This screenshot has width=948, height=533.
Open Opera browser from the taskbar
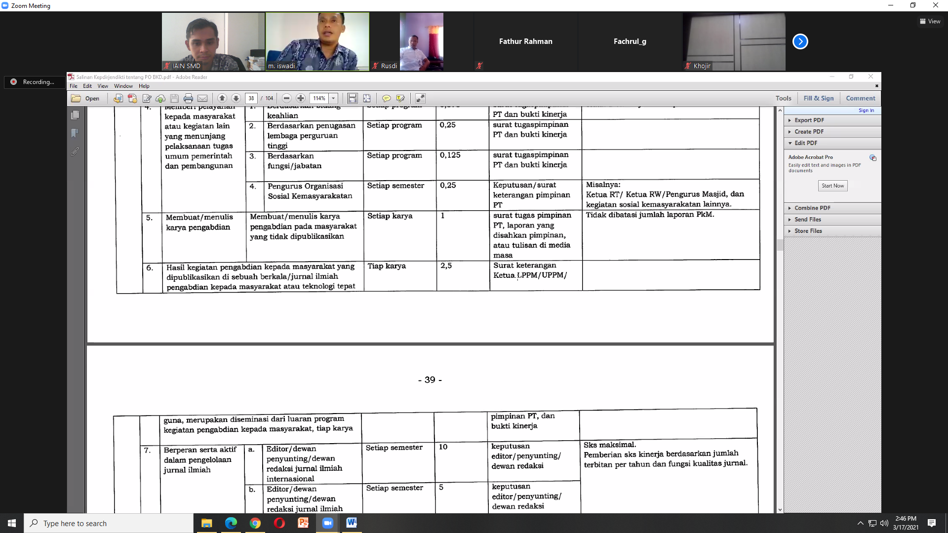(279, 523)
